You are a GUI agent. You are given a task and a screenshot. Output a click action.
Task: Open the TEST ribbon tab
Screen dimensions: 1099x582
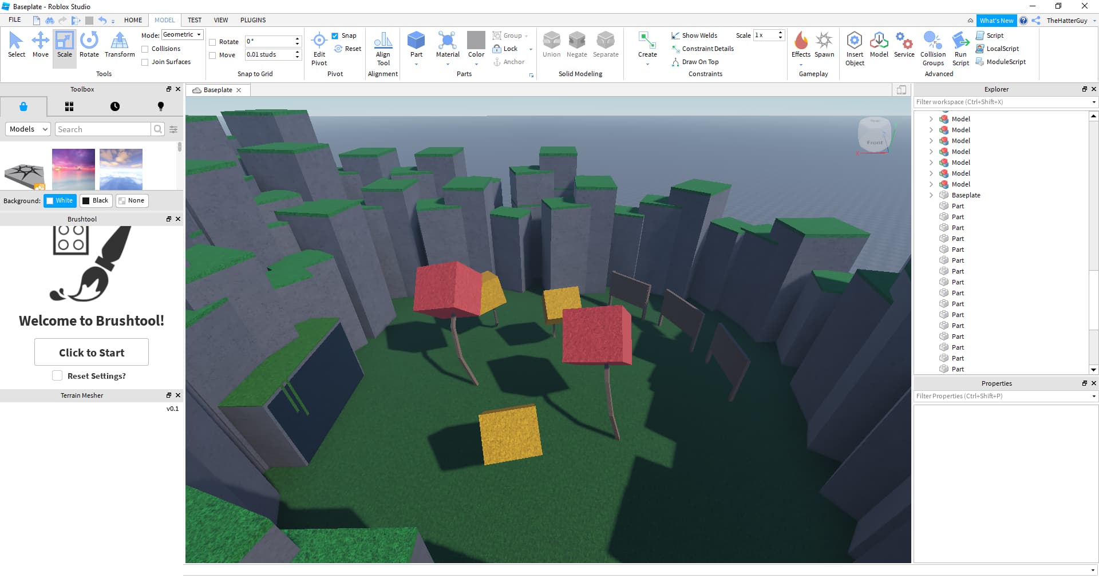tap(195, 20)
